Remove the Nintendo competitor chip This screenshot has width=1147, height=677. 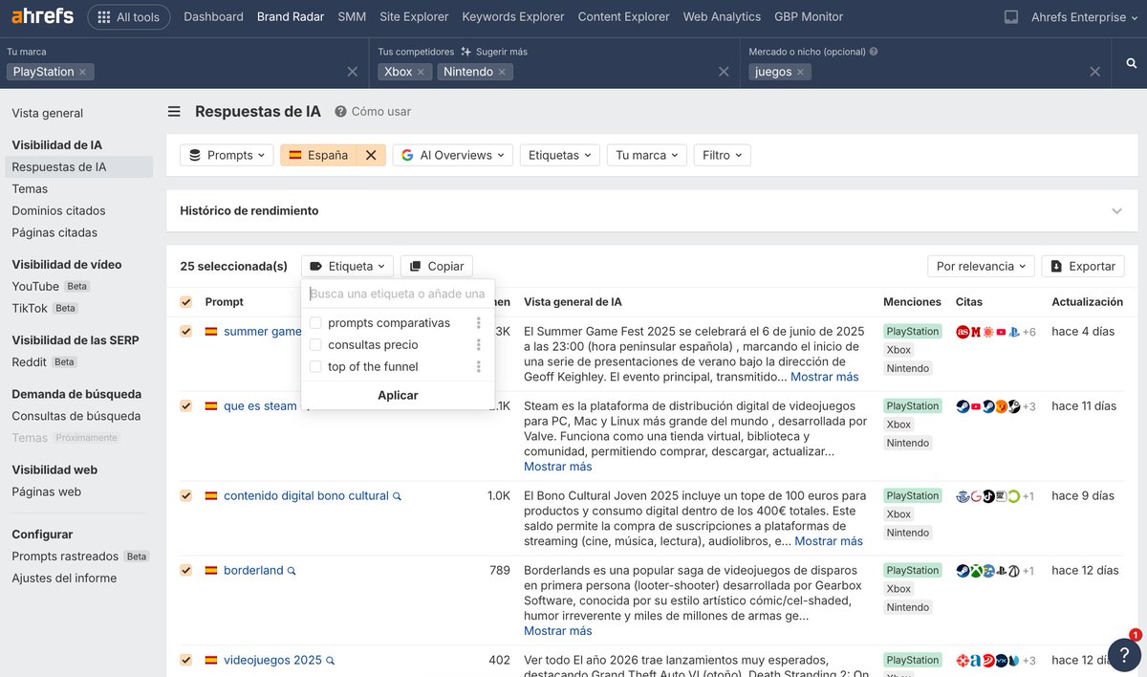[503, 72]
